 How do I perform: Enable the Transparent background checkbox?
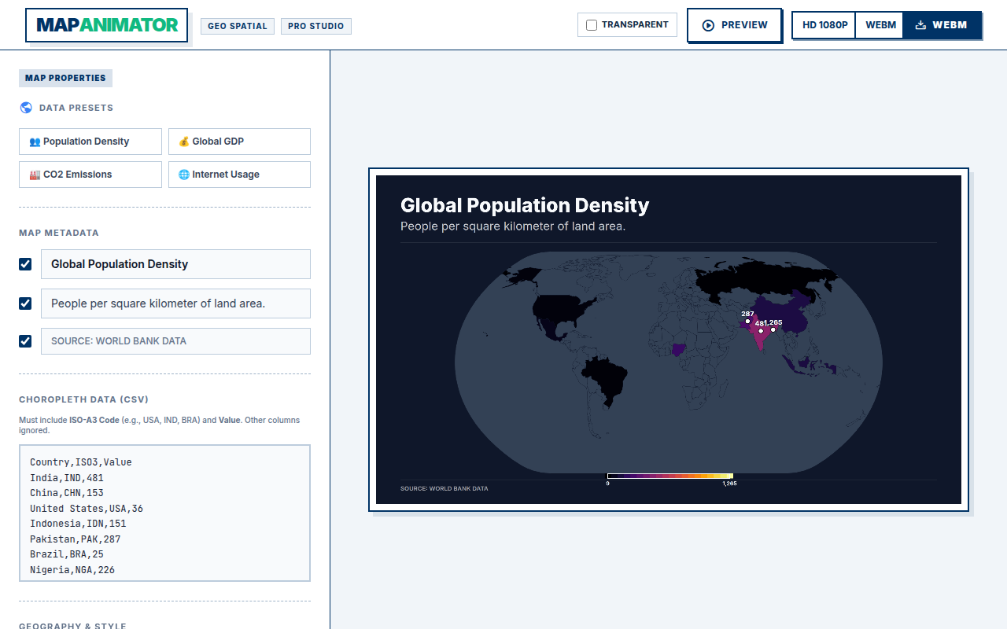pos(592,25)
